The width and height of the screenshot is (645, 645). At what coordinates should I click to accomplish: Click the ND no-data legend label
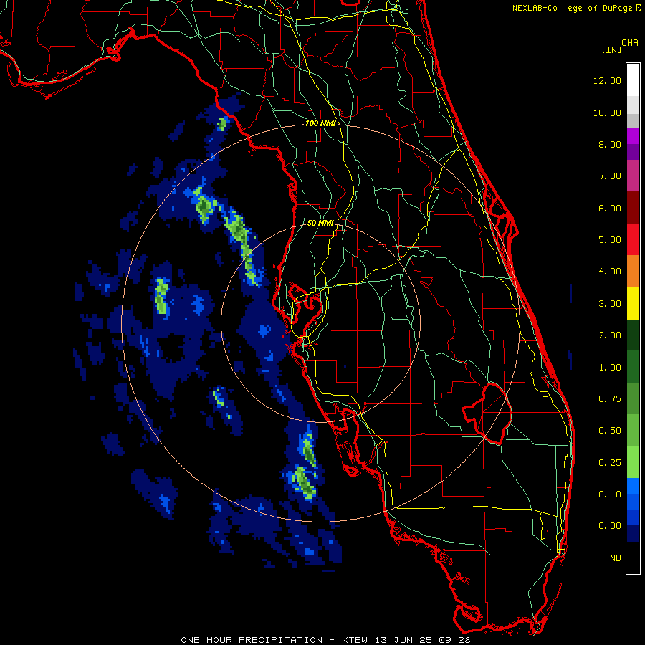click(616, 558)
